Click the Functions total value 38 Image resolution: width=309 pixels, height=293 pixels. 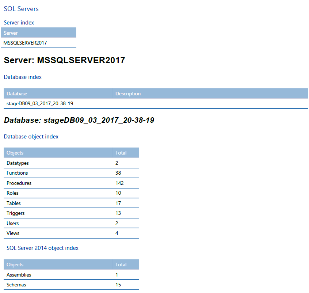[x=118, y=173]
